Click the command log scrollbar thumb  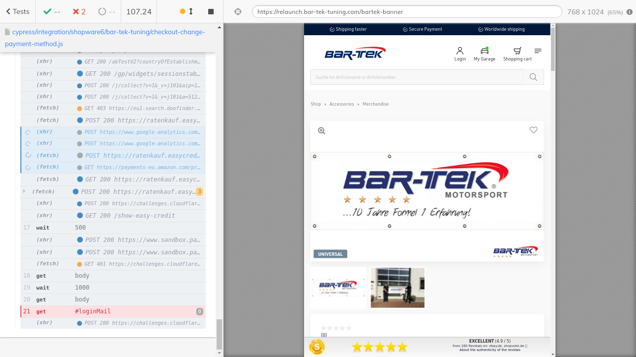(219, 334)
